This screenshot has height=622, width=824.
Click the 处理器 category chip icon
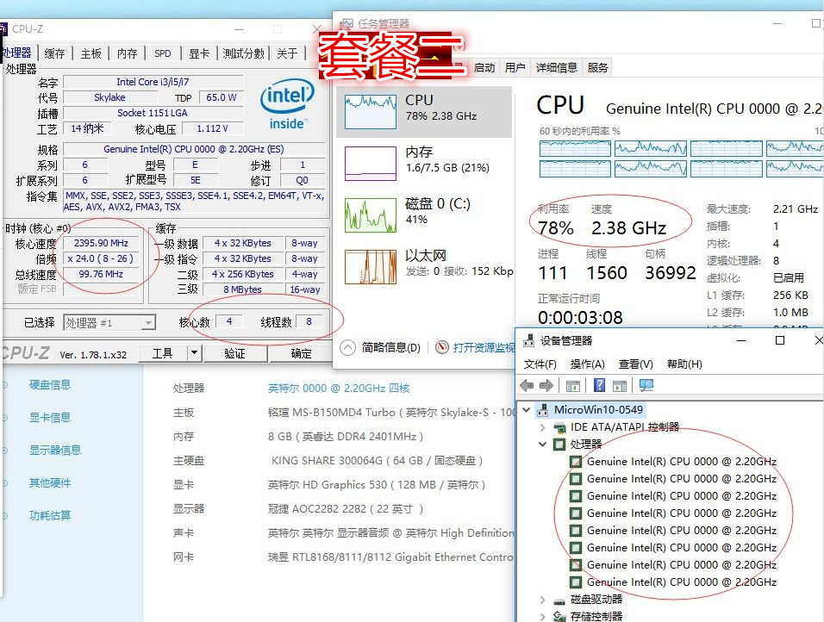[559, 445]
